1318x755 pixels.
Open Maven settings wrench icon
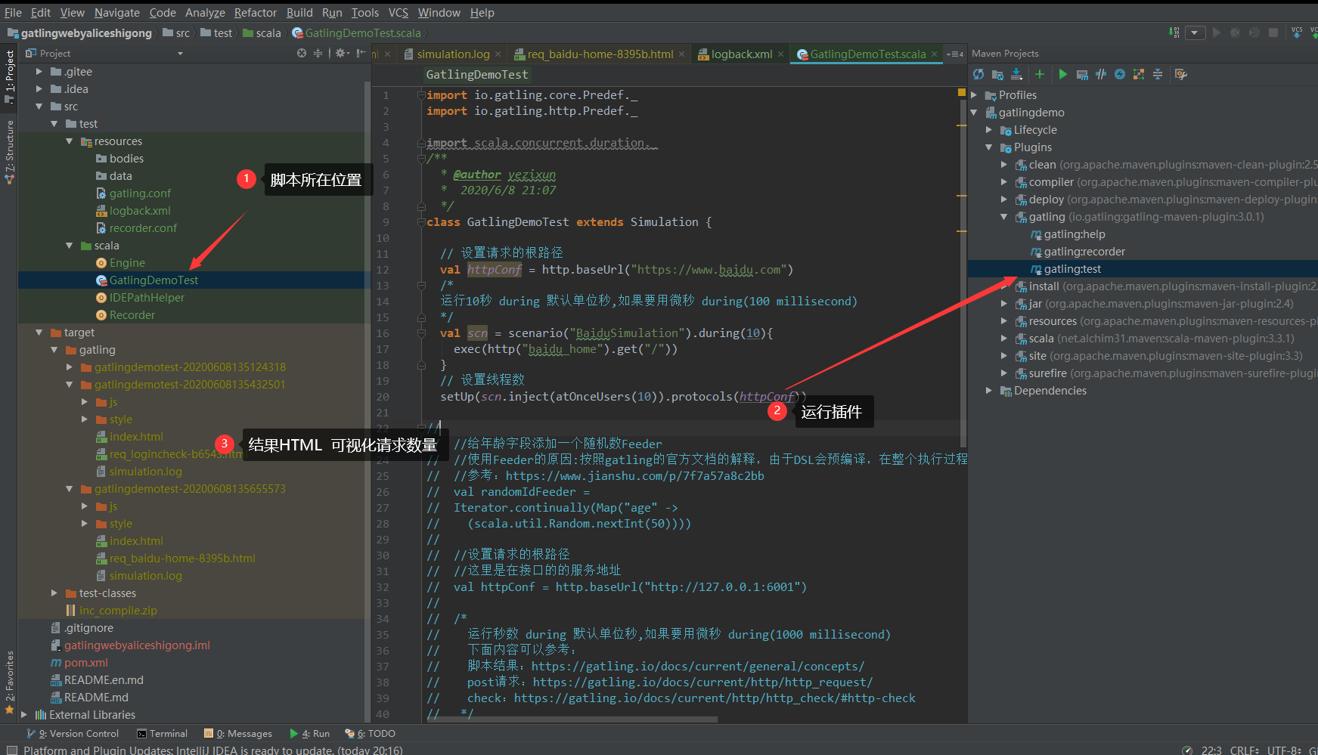point(1181,74)
